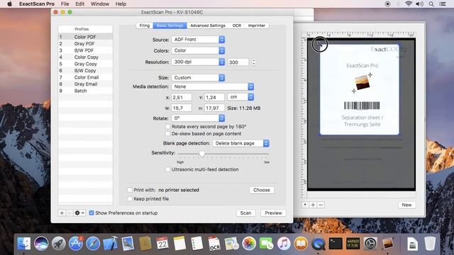Open the Colors dropdown
Viewport: 454px width, 255px height.
tap(198, 50)
